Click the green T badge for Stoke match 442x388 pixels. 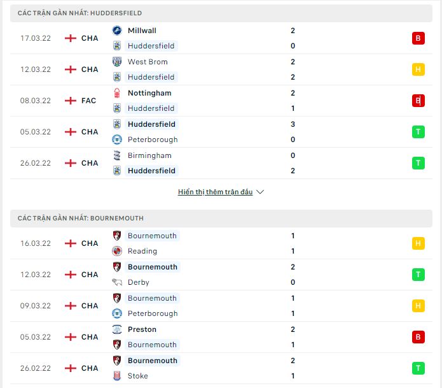(x=418, y=368)
